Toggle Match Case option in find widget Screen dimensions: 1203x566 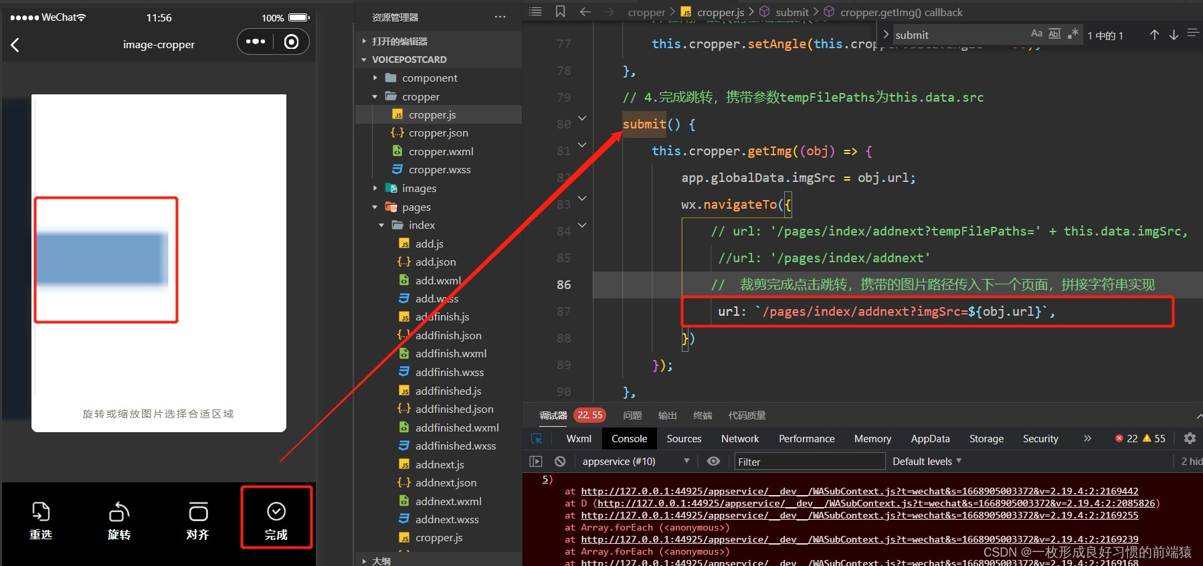pos(1036,33)
